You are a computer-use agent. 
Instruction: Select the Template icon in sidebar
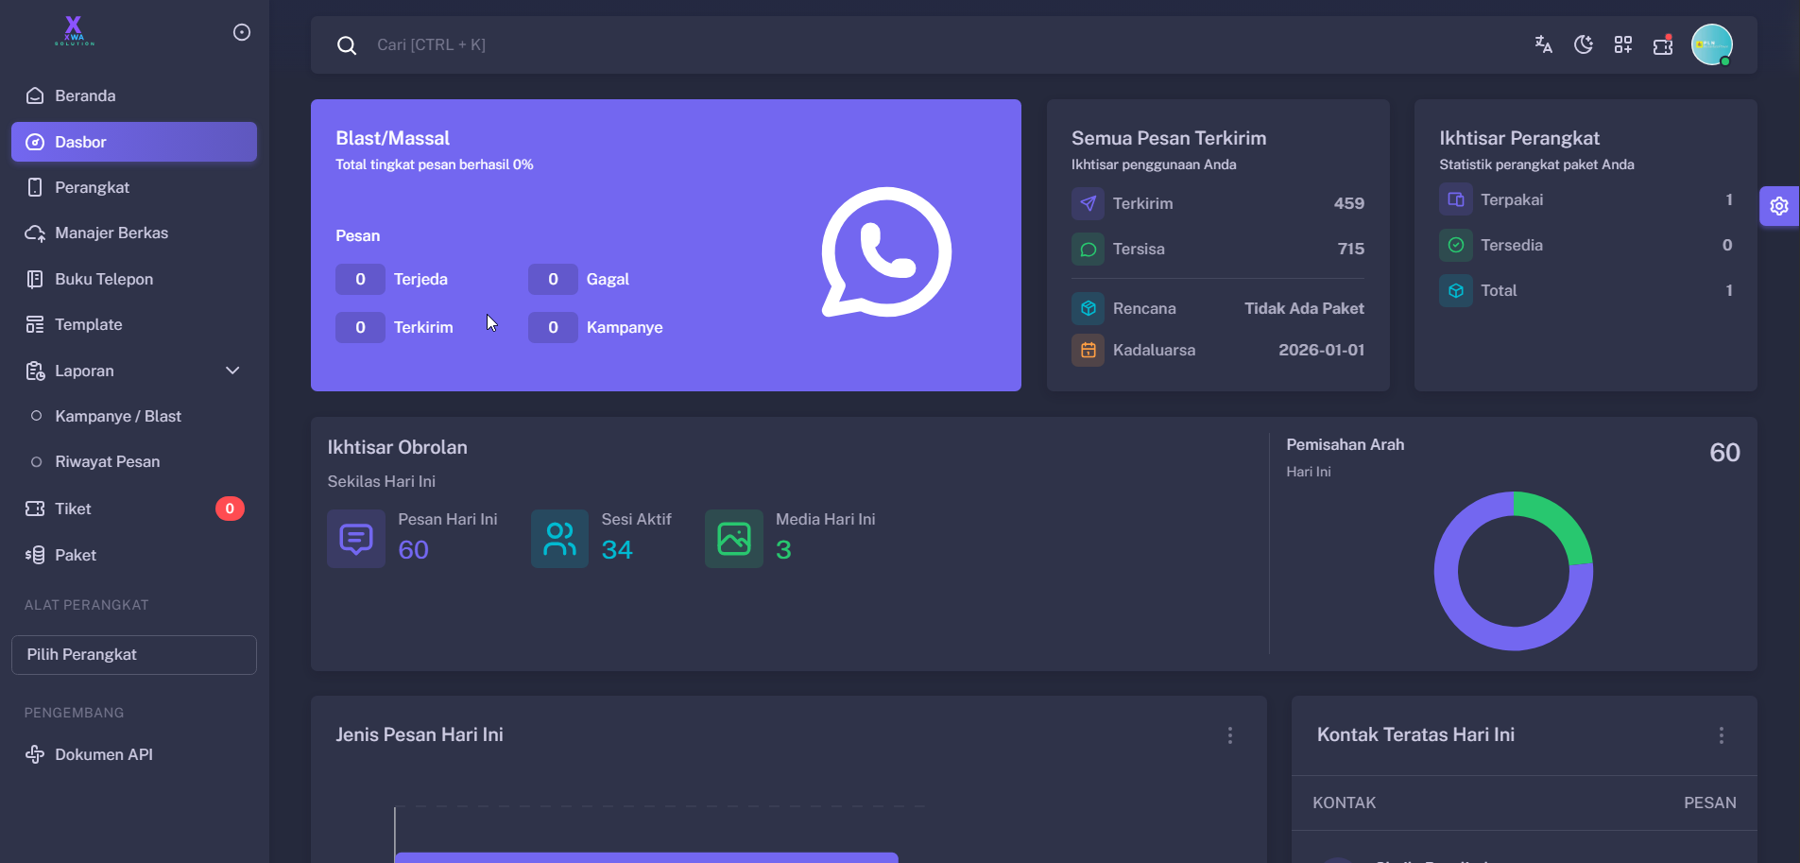click(34, 324)
